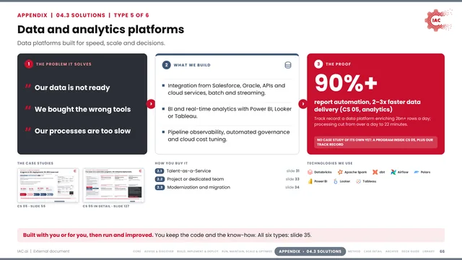Go to the Deck Guide footer section
462x260 pixels.
410,251
